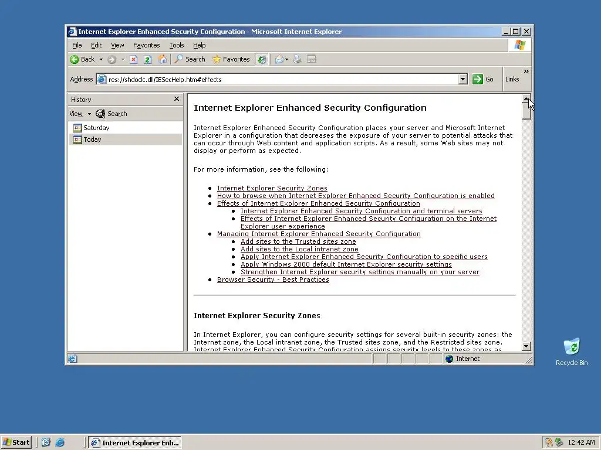Open Internet Explorer Security Zones link
Screen dimensions: 601x450
[272, 188]
